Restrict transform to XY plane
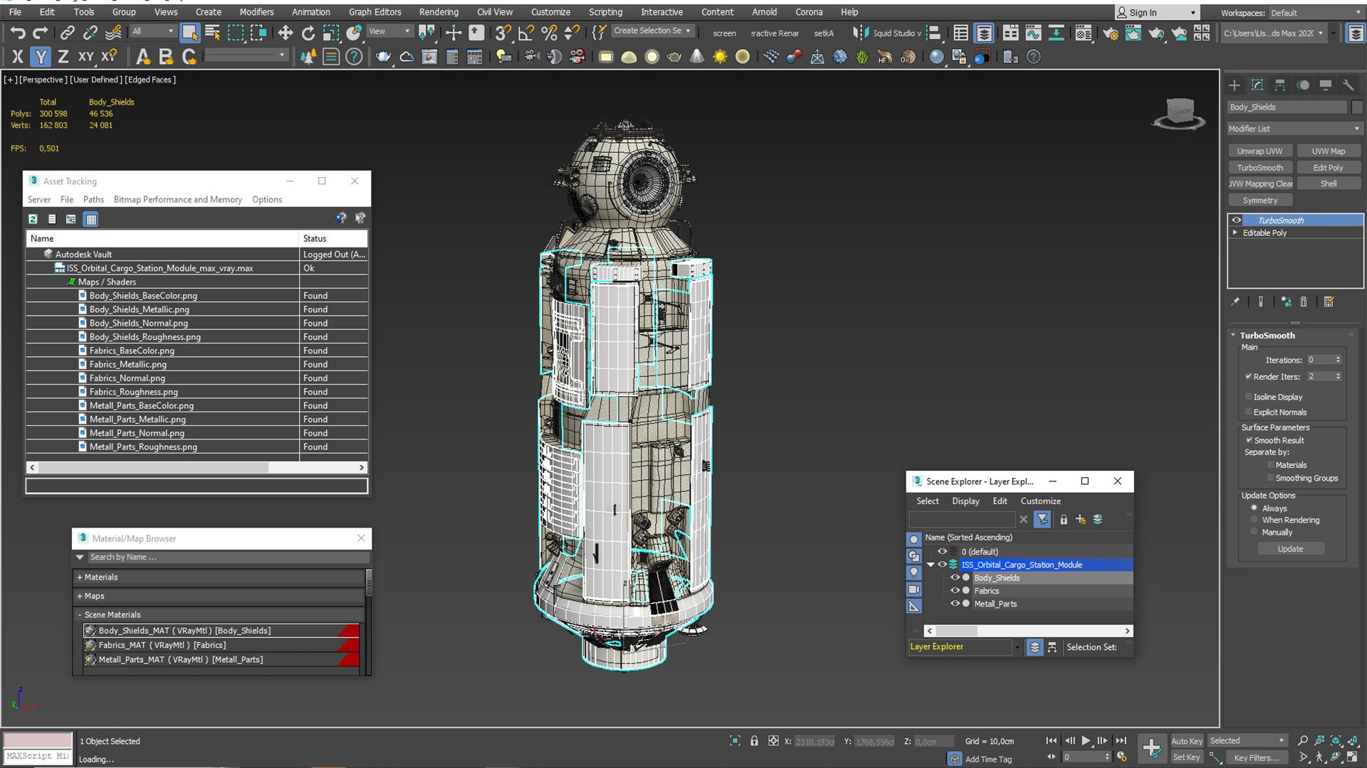 (85, 57)
